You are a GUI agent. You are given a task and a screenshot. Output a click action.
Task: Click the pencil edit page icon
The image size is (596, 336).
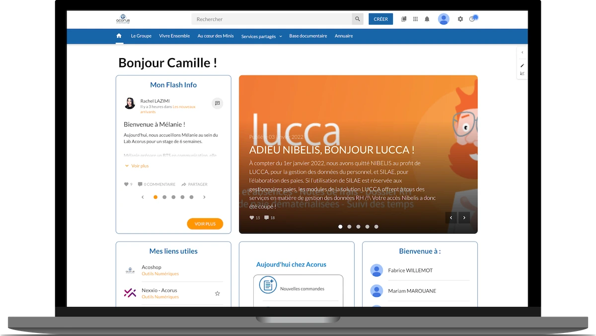pos(522,66)
